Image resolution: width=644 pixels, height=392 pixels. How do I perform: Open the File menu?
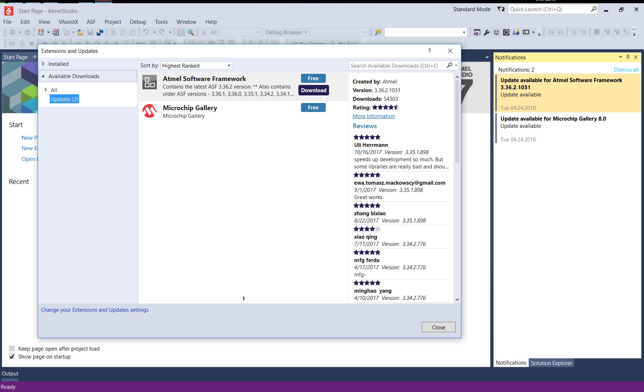point(7,22)
